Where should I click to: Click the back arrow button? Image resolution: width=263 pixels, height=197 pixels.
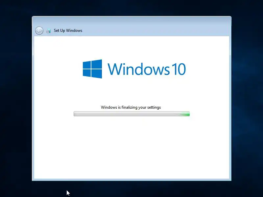click(x=39, y=31)
